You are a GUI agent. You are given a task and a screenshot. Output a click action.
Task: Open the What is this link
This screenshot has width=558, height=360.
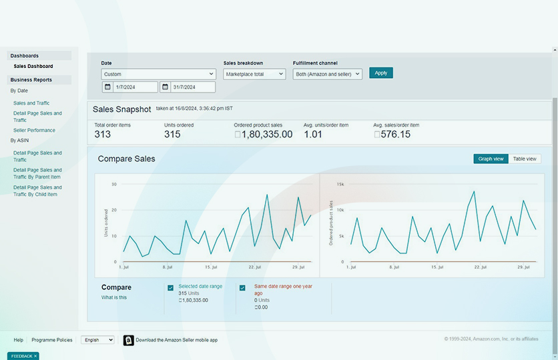[x=113, y=297]
